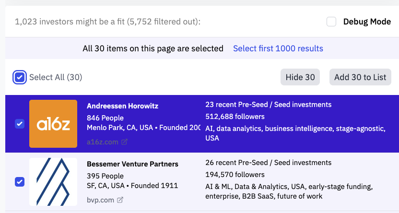
Task: Click the Hide 30 button
Action: point(300,77)
